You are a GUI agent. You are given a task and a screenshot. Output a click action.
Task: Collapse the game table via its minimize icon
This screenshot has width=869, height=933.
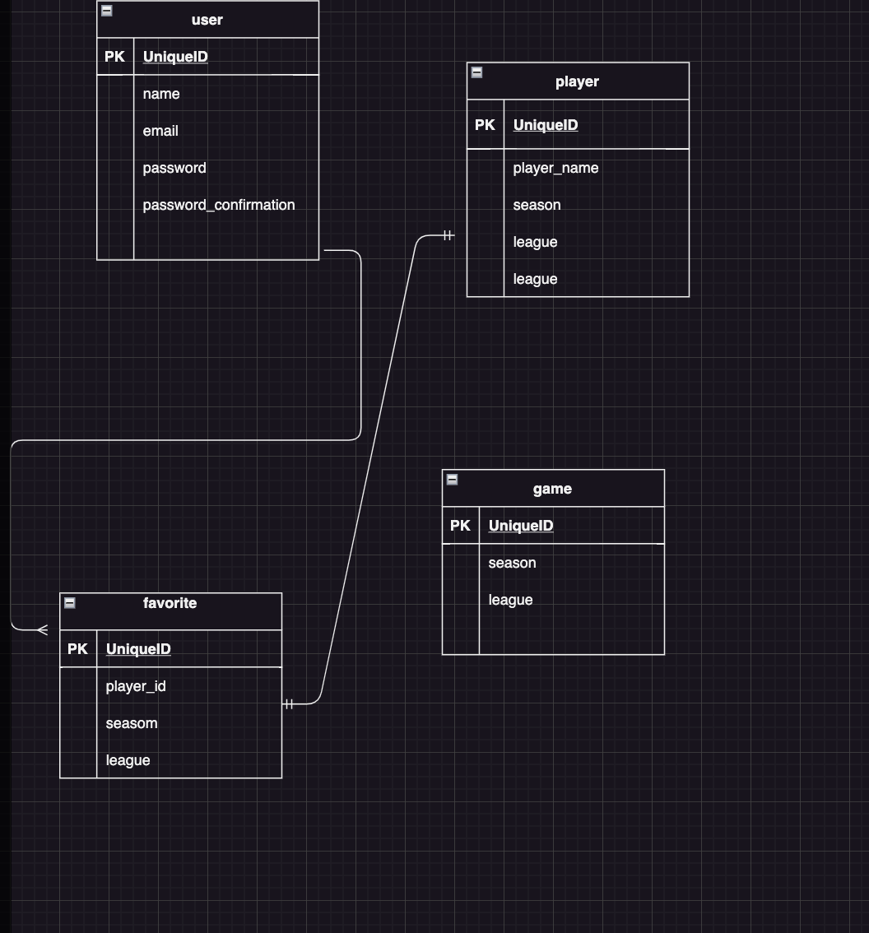point(452,479)
